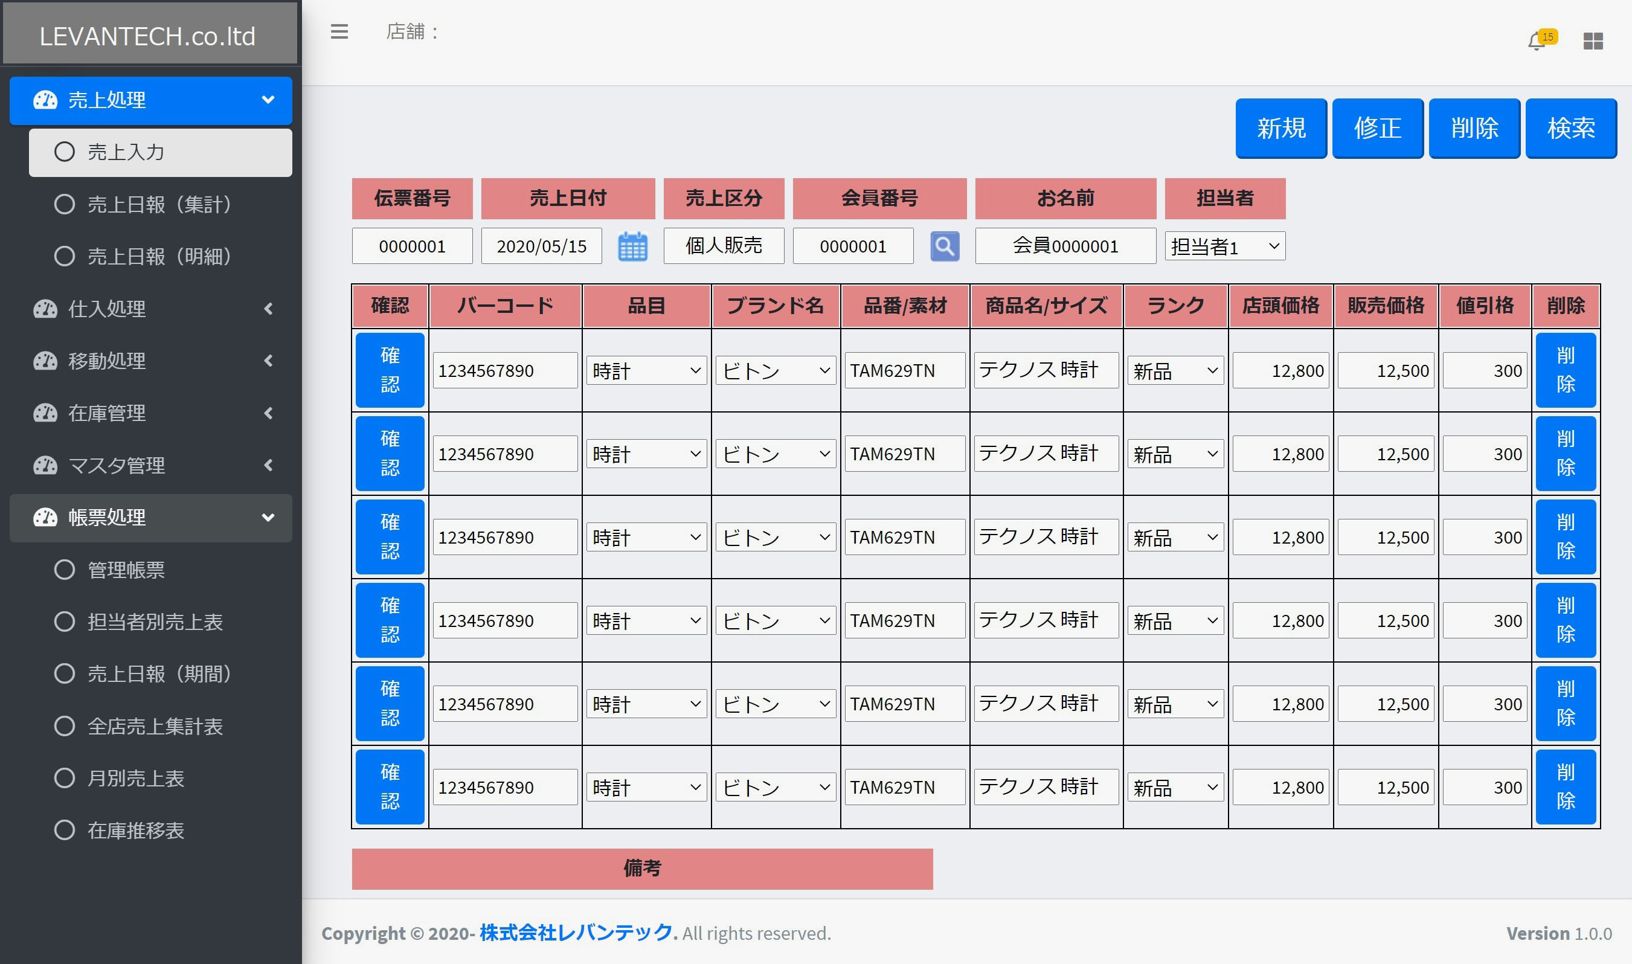The width and height of the screenshot is (1632, 964).
Task: Open 担当者別売上表 report item
Action: (161, 622)
